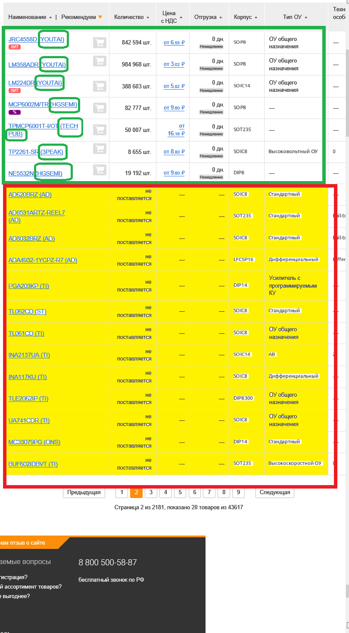Open BUF602IDBVT (TI) product link
The height and width of the screenshot is (633, 349).
tap(33, 464)
